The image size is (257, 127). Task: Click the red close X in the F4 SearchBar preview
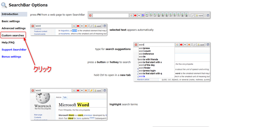click(x=90, y=15)
